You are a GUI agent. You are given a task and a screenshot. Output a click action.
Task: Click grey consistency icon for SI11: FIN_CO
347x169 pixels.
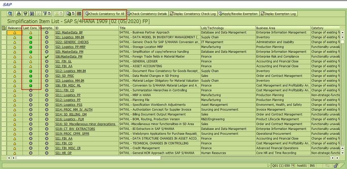click(x=31, y=90)
